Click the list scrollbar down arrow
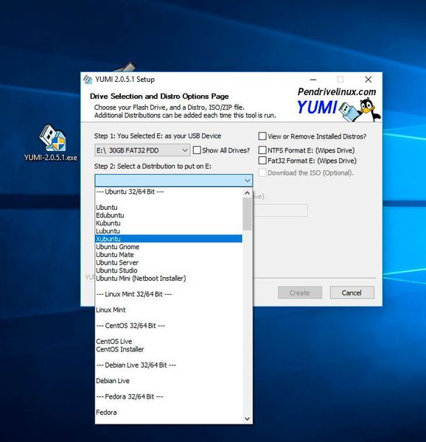Image resolution: width=426 pixels, height=442 pixels. point(247,418)
